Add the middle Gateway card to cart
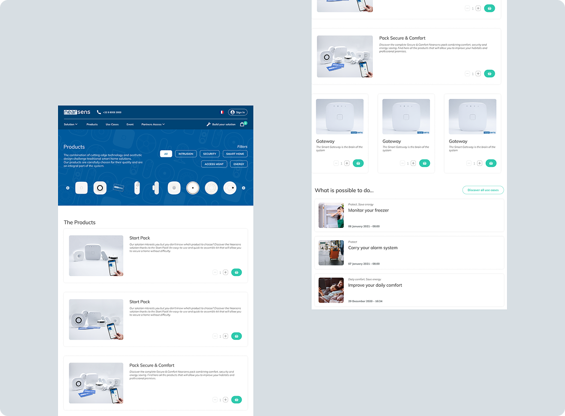565x416 pixels. [424, 163]
